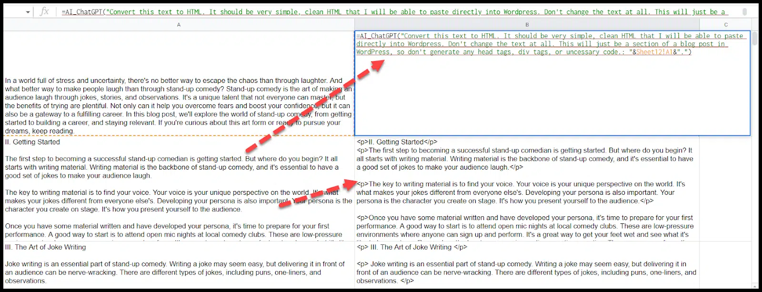Select cell with '<p> III. The Art of Joke Writing </p>'
Image resolution: width=762 pixels, height=292 pixels.
point(527,264)
